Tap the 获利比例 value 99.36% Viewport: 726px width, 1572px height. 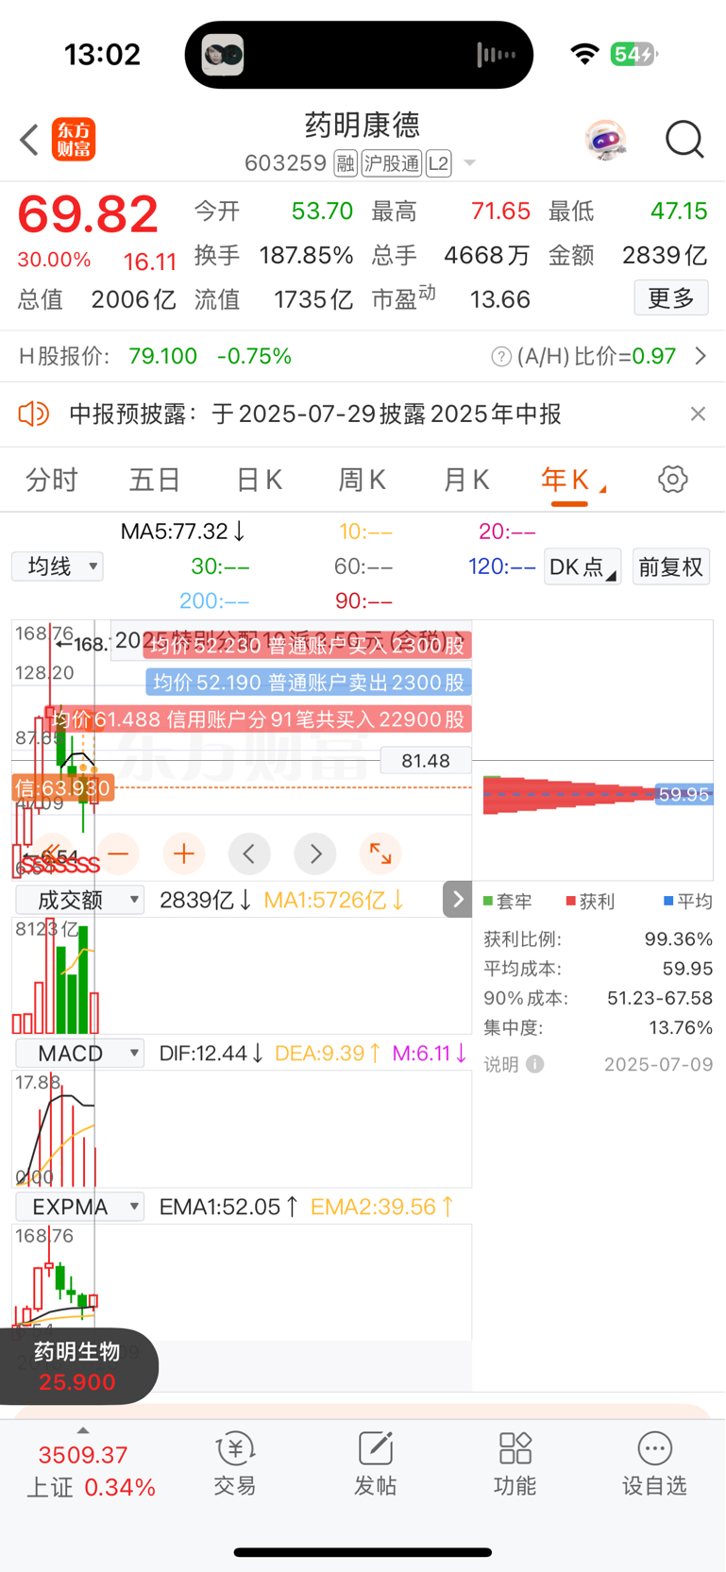[679, 939]
